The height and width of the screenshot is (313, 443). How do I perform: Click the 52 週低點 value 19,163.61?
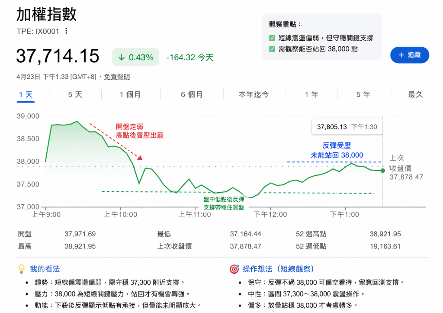(x=385, y=247)
